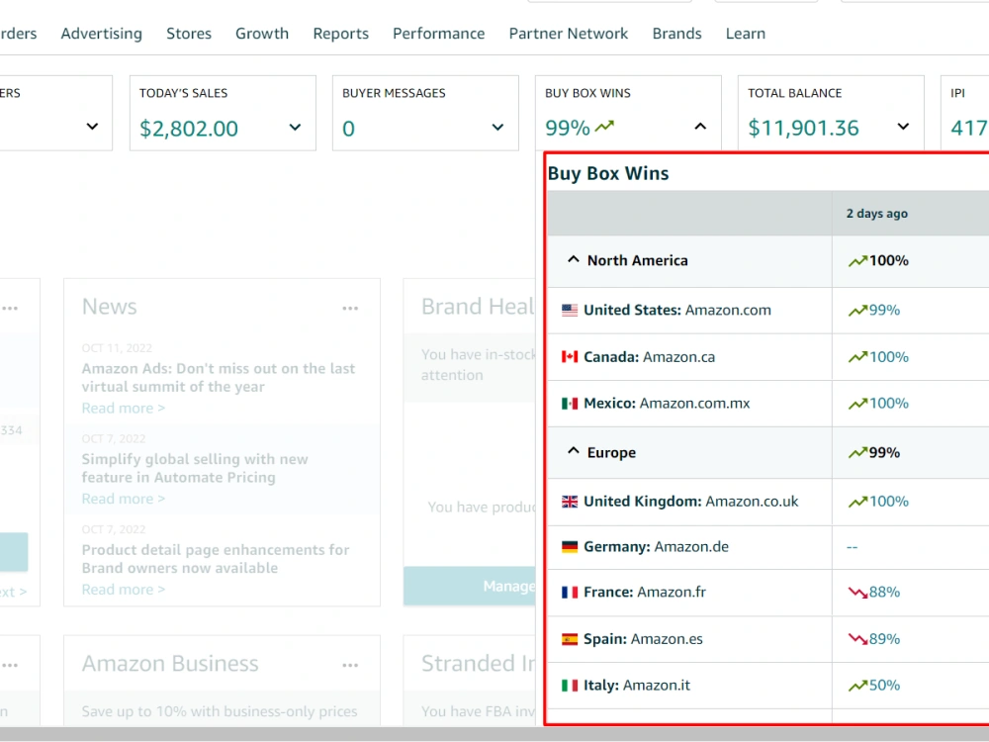Screen dimensions: 989x742
Task: Select 'United Kingdom: Amazon.co.uk' row
Action: 768,502
